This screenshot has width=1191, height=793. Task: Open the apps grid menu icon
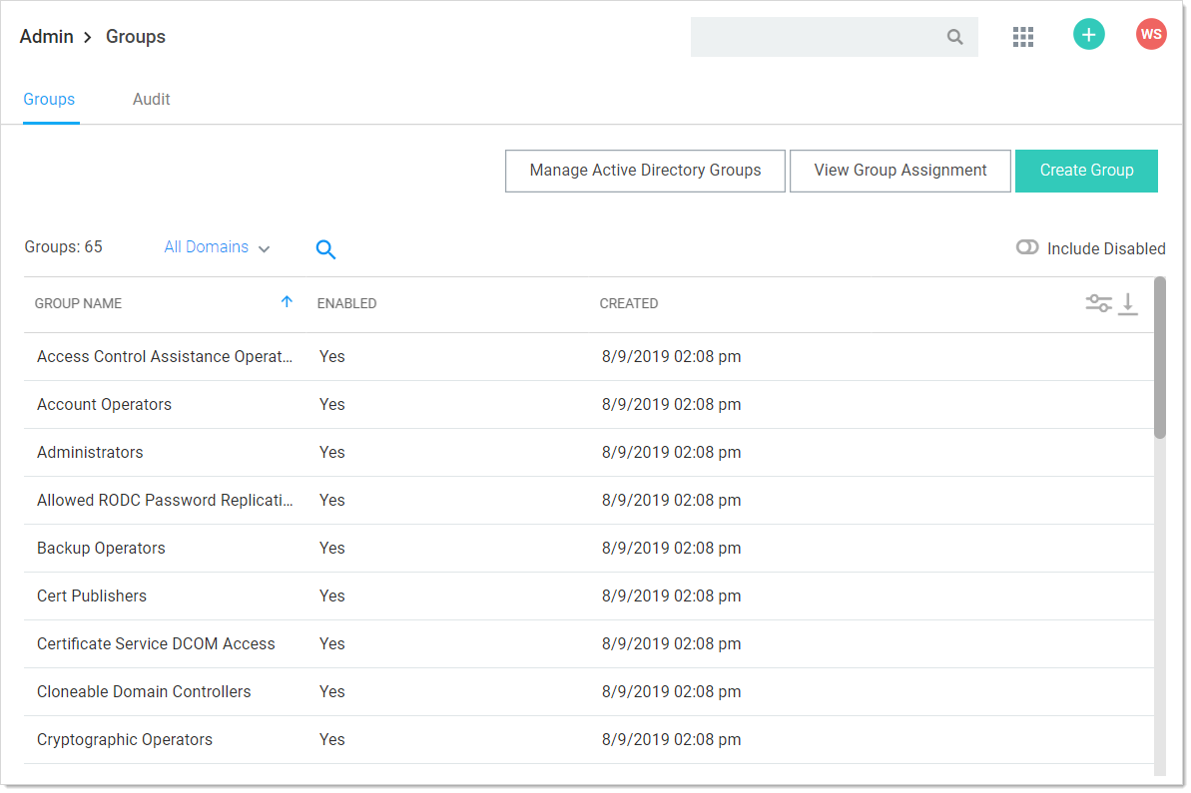click(x=1022, y=37)
